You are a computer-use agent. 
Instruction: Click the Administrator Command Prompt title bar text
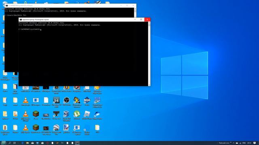(36, 20)
